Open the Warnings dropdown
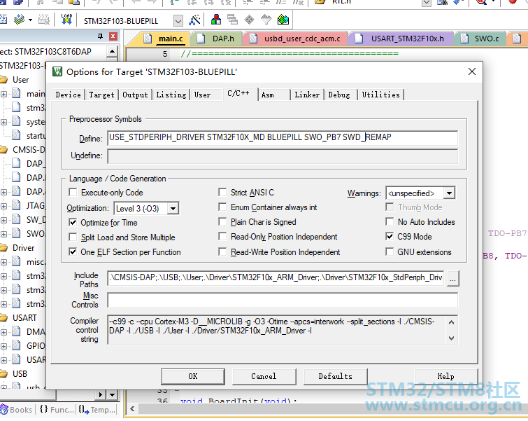This screenshot has height=421, width=528. click(449, 193)
